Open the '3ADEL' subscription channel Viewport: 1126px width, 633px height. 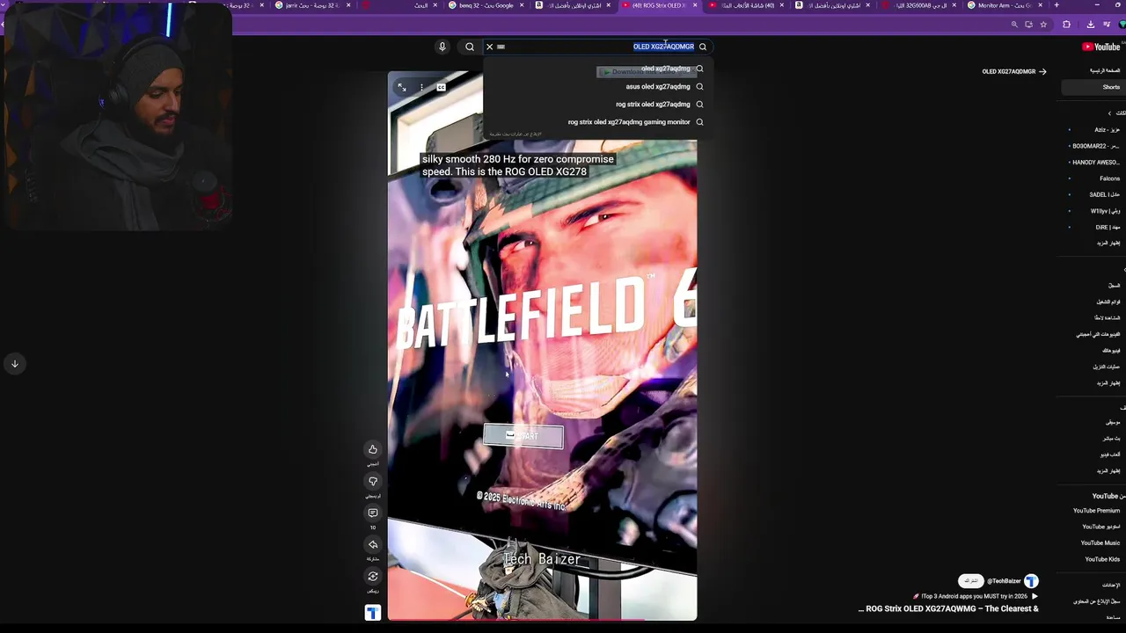[1103, 194]
